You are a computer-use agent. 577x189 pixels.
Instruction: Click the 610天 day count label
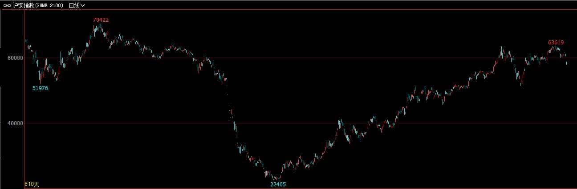(32, 184)
